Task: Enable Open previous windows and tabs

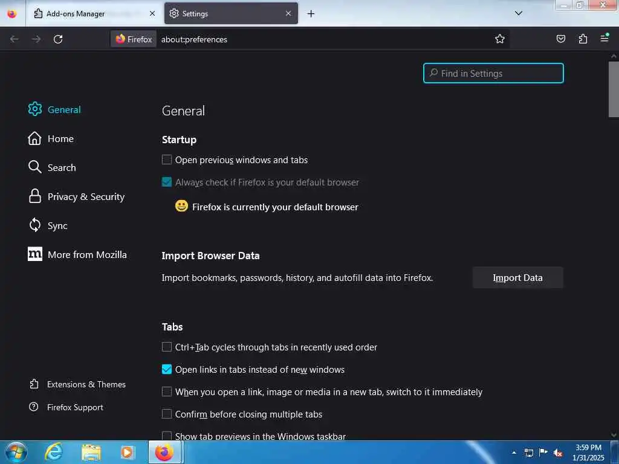Action: 167,159
